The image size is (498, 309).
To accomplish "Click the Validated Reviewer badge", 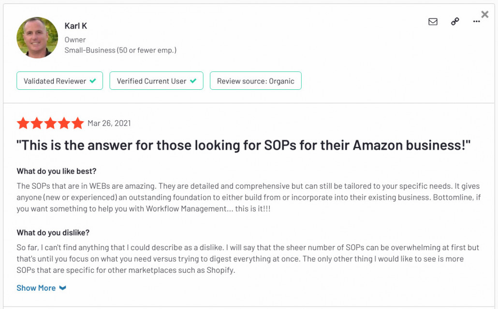I will click(59, 81).
